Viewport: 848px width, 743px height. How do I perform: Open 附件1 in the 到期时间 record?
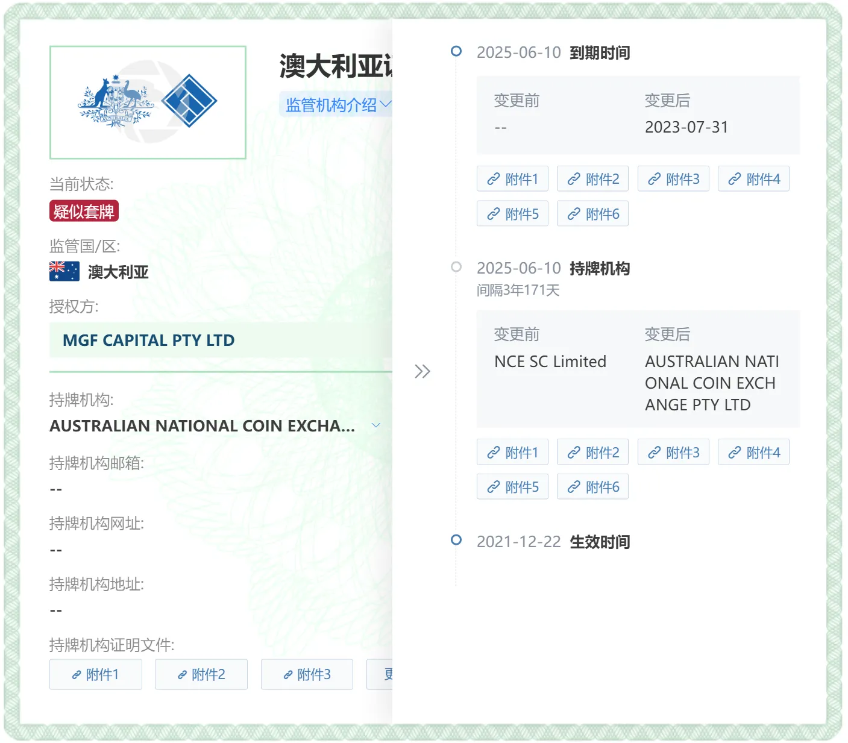click(x=512, y=179)
